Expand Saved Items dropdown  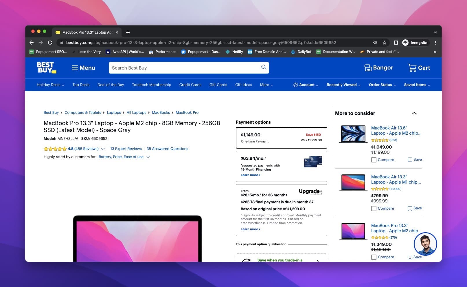tap(417, 85)
